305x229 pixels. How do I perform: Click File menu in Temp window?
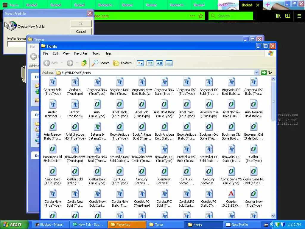tap(32, 47)
